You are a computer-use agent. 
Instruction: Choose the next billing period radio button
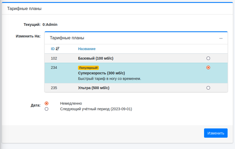(x=47, y=109)
